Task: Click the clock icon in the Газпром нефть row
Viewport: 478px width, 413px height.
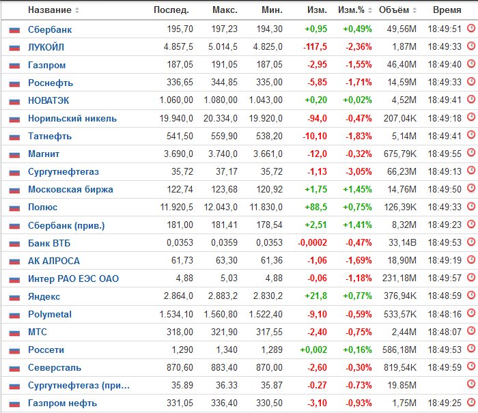Action: (x=471, y=402)
